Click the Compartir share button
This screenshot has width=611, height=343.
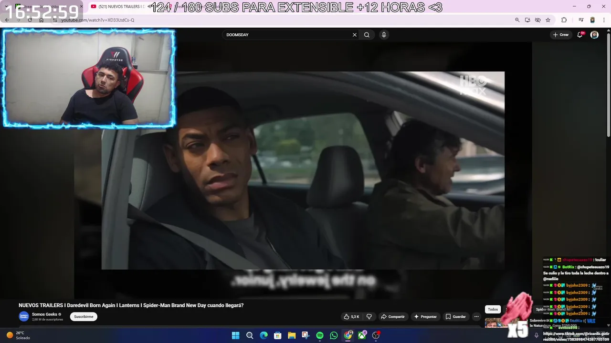point(392,317)
